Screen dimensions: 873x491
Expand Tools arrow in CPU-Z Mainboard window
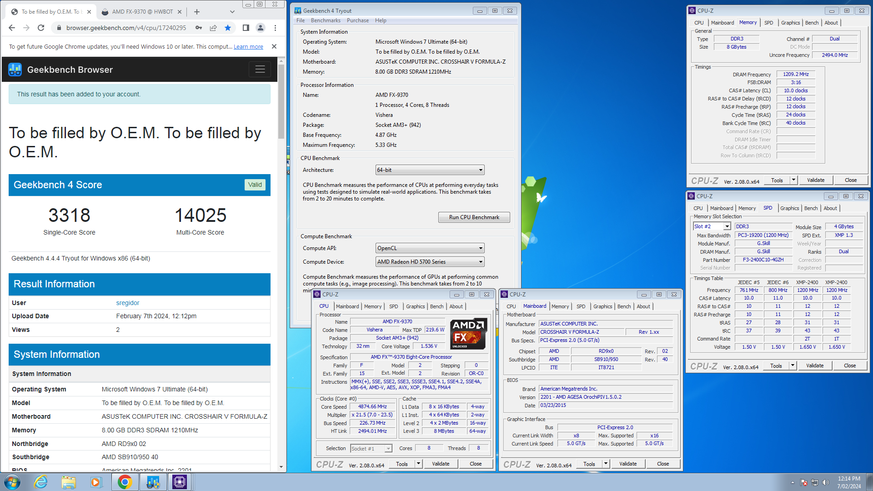pyautogui.click(x=606, y=464)
